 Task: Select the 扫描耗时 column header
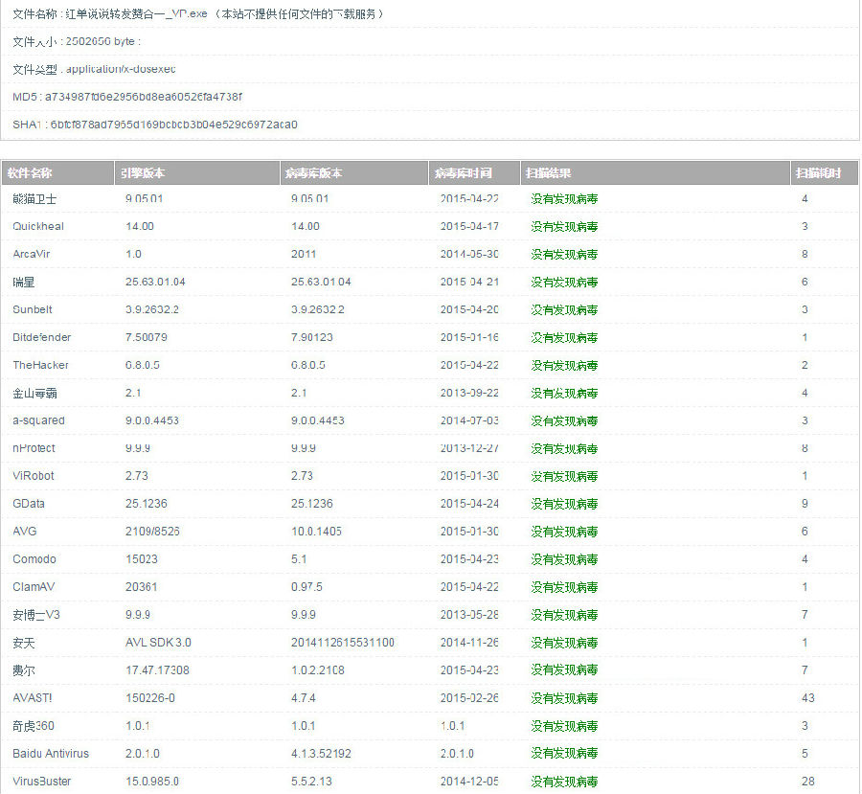coord(824,173)
